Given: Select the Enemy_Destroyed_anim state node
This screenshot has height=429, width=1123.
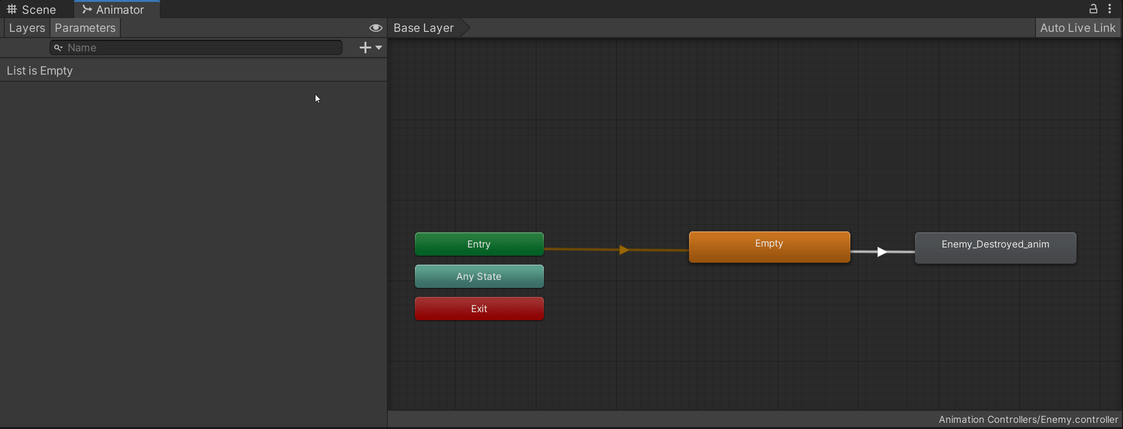Looking at the screenshot, I should click(995, 248).
